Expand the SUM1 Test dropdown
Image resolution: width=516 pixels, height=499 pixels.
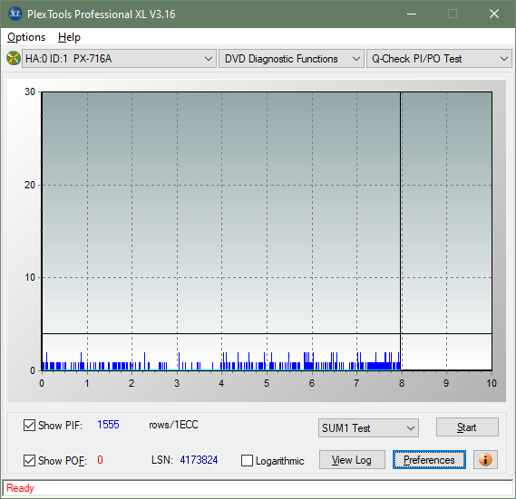coord(368,428)
